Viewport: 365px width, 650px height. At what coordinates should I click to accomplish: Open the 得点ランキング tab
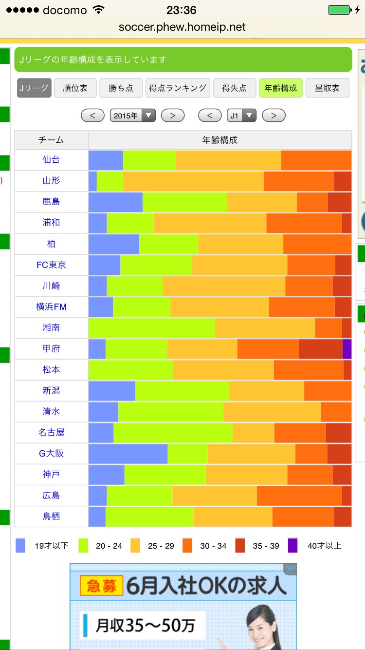[x=178, y=88]
